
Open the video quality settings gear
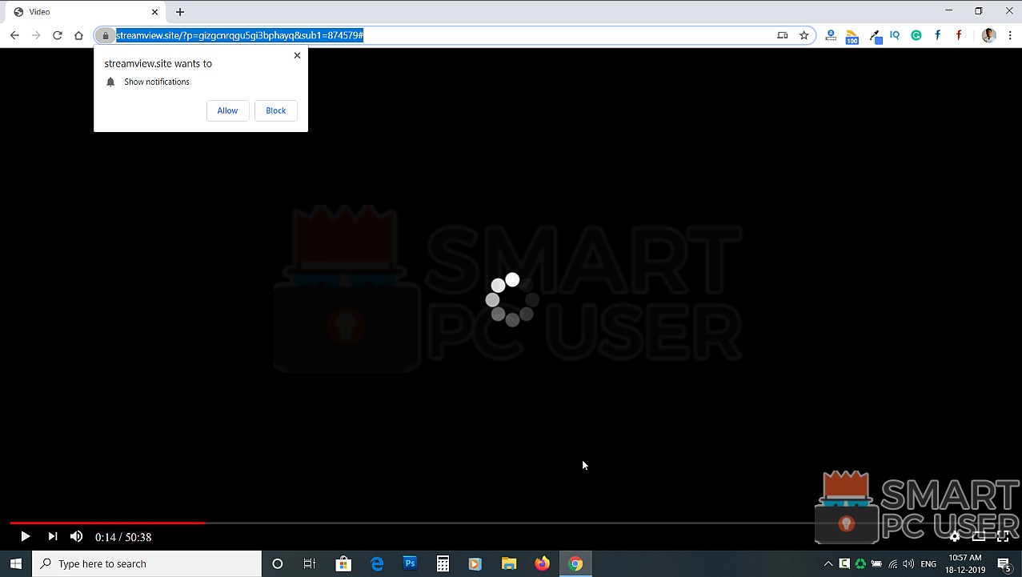pyautogui.click(x=954, y=536)
